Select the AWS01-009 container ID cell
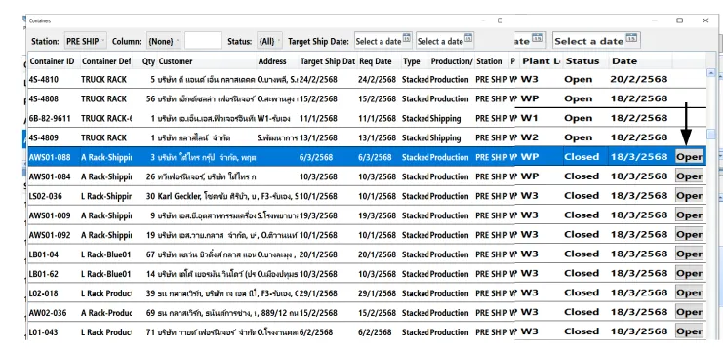 click(x=54, y=215)
